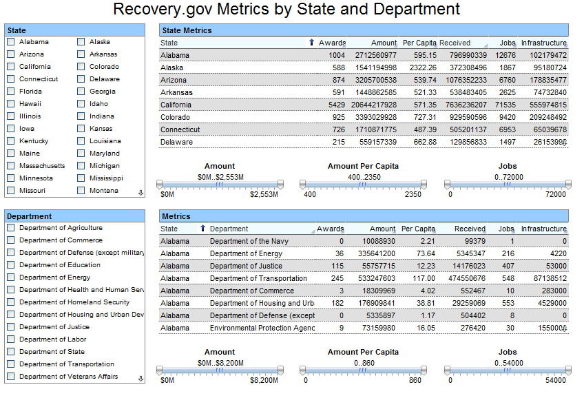Click the sort arrow beside State in Metrics table
Screen dimensions: 584x398
coord(202,228)
